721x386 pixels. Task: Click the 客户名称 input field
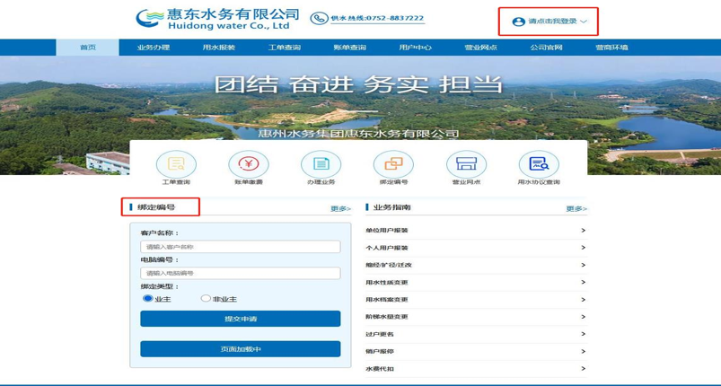[240, 247]
